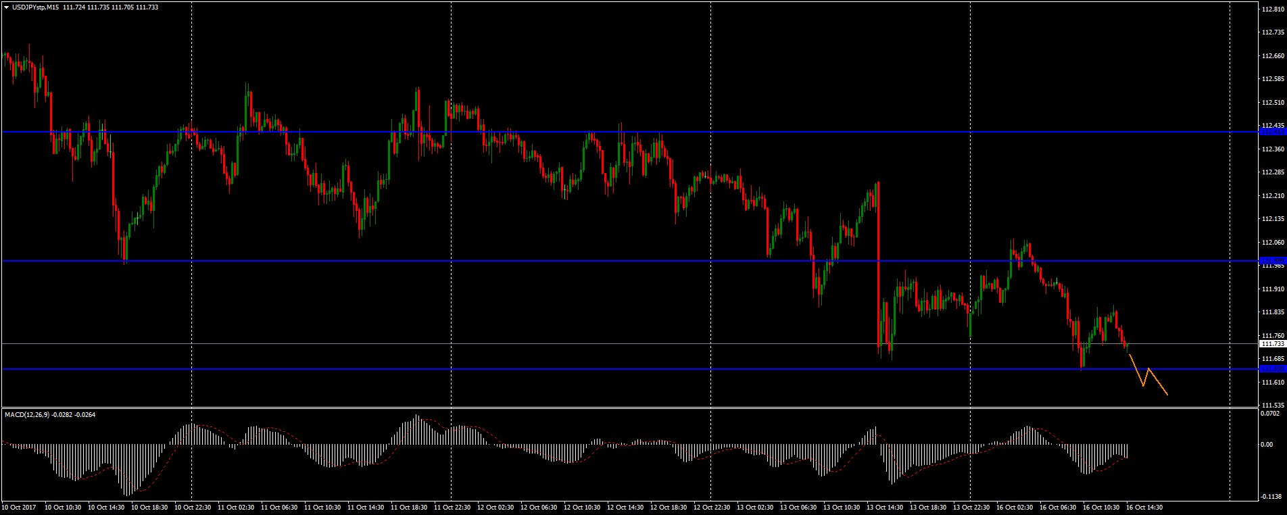Click the 10 Oct 2017 date label
Image resolution: width=1287 pixels, height=515 pixels.
(18, 507)
